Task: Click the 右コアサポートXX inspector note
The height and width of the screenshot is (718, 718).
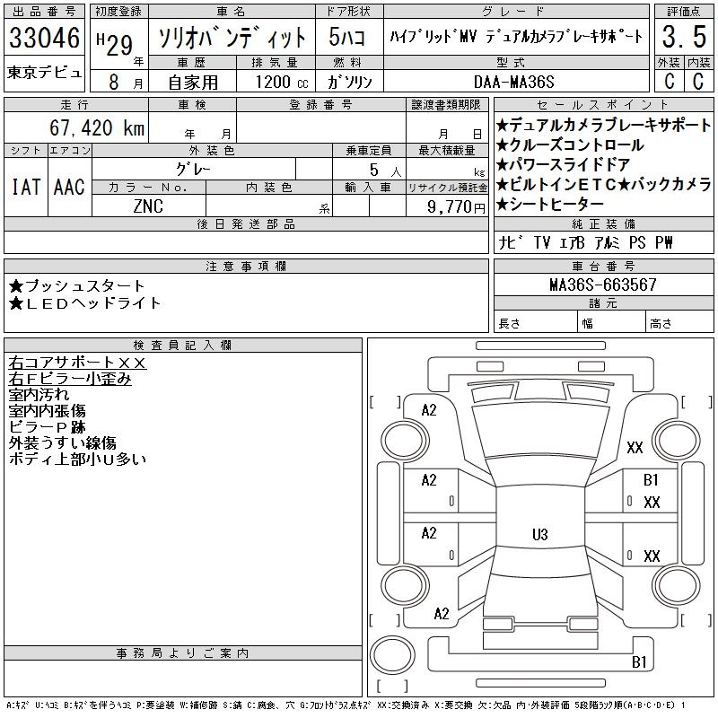Action: 77,363
